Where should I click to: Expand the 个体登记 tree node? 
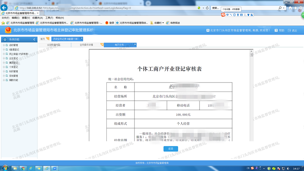click(x=3, y=67)
